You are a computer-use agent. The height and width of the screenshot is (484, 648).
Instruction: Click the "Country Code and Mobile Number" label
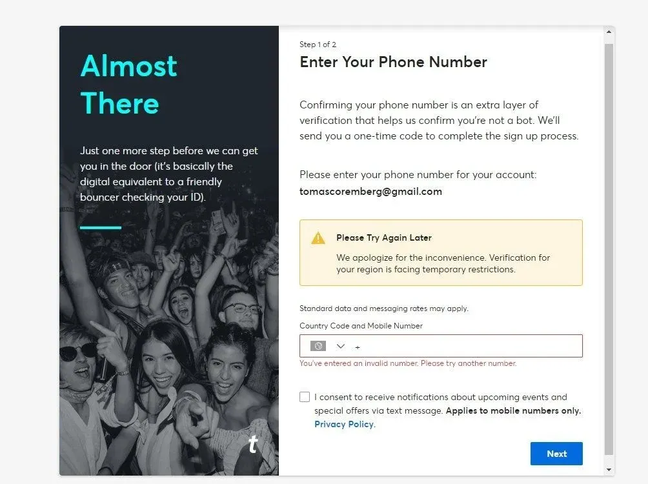(x=361, y=326)
